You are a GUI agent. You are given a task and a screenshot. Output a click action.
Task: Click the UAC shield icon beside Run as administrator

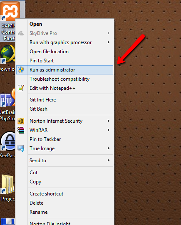(21, 70)
